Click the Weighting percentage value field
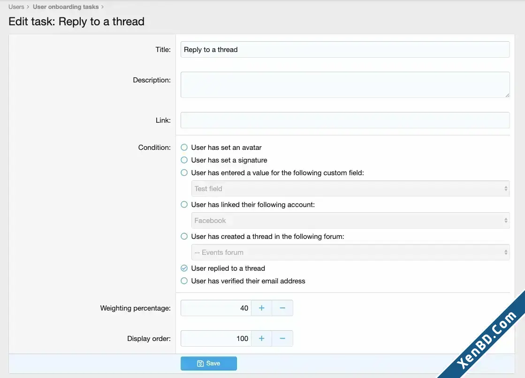This screenshot has width=525, height=378. (216, 308)
